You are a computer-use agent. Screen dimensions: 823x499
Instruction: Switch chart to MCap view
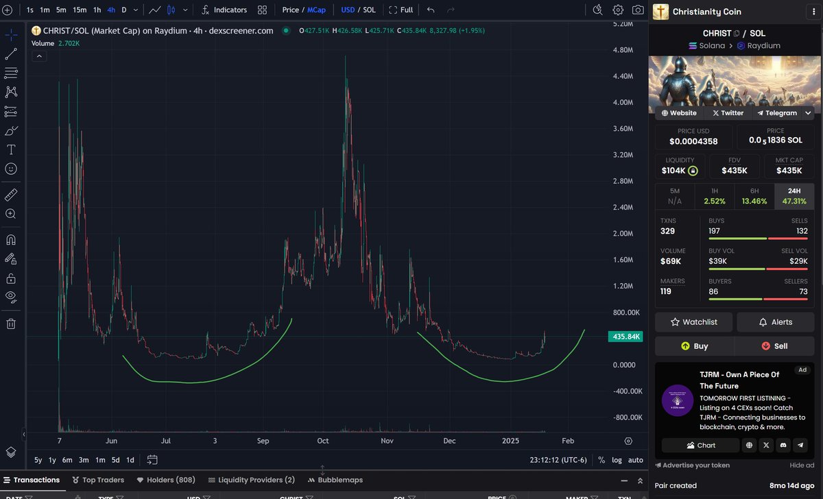click(317, 10)
